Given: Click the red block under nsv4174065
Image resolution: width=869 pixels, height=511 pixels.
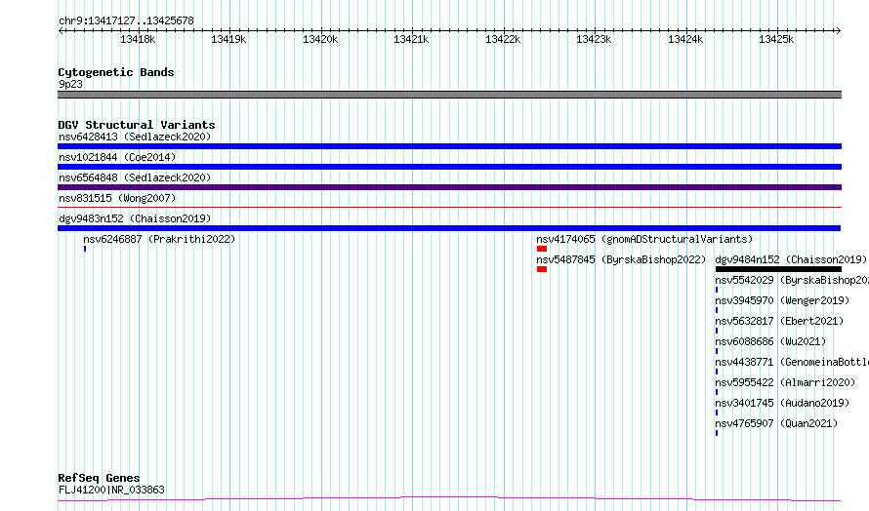Looking at the screenshot, I should (542, 249).
